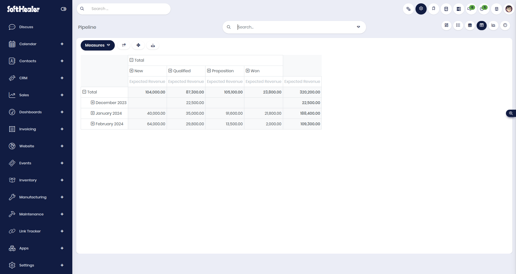The width and height of the screenshot is (516, 274).
Task: Open the Graph view icon
Action: tap(493, 25)
